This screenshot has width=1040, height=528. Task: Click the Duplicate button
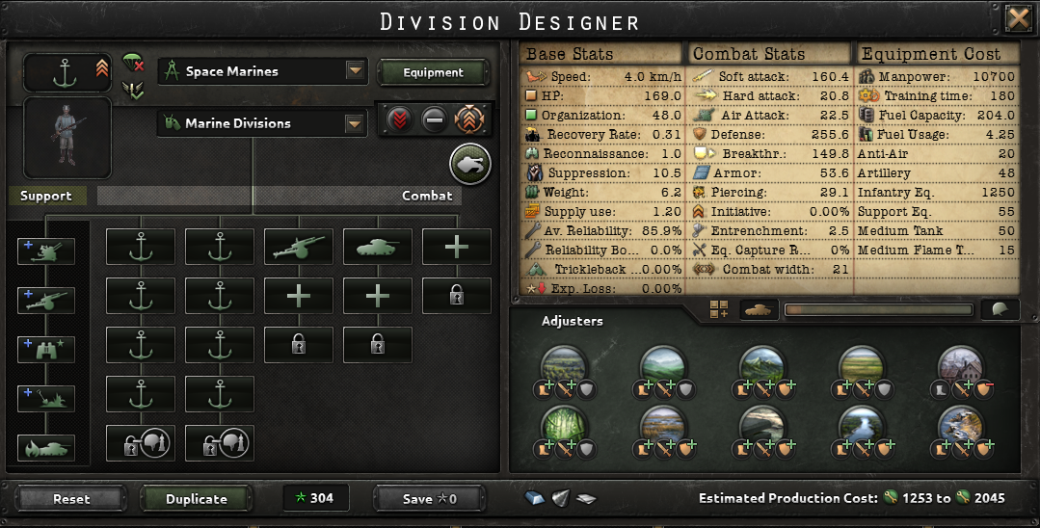(x=197, y=499)
